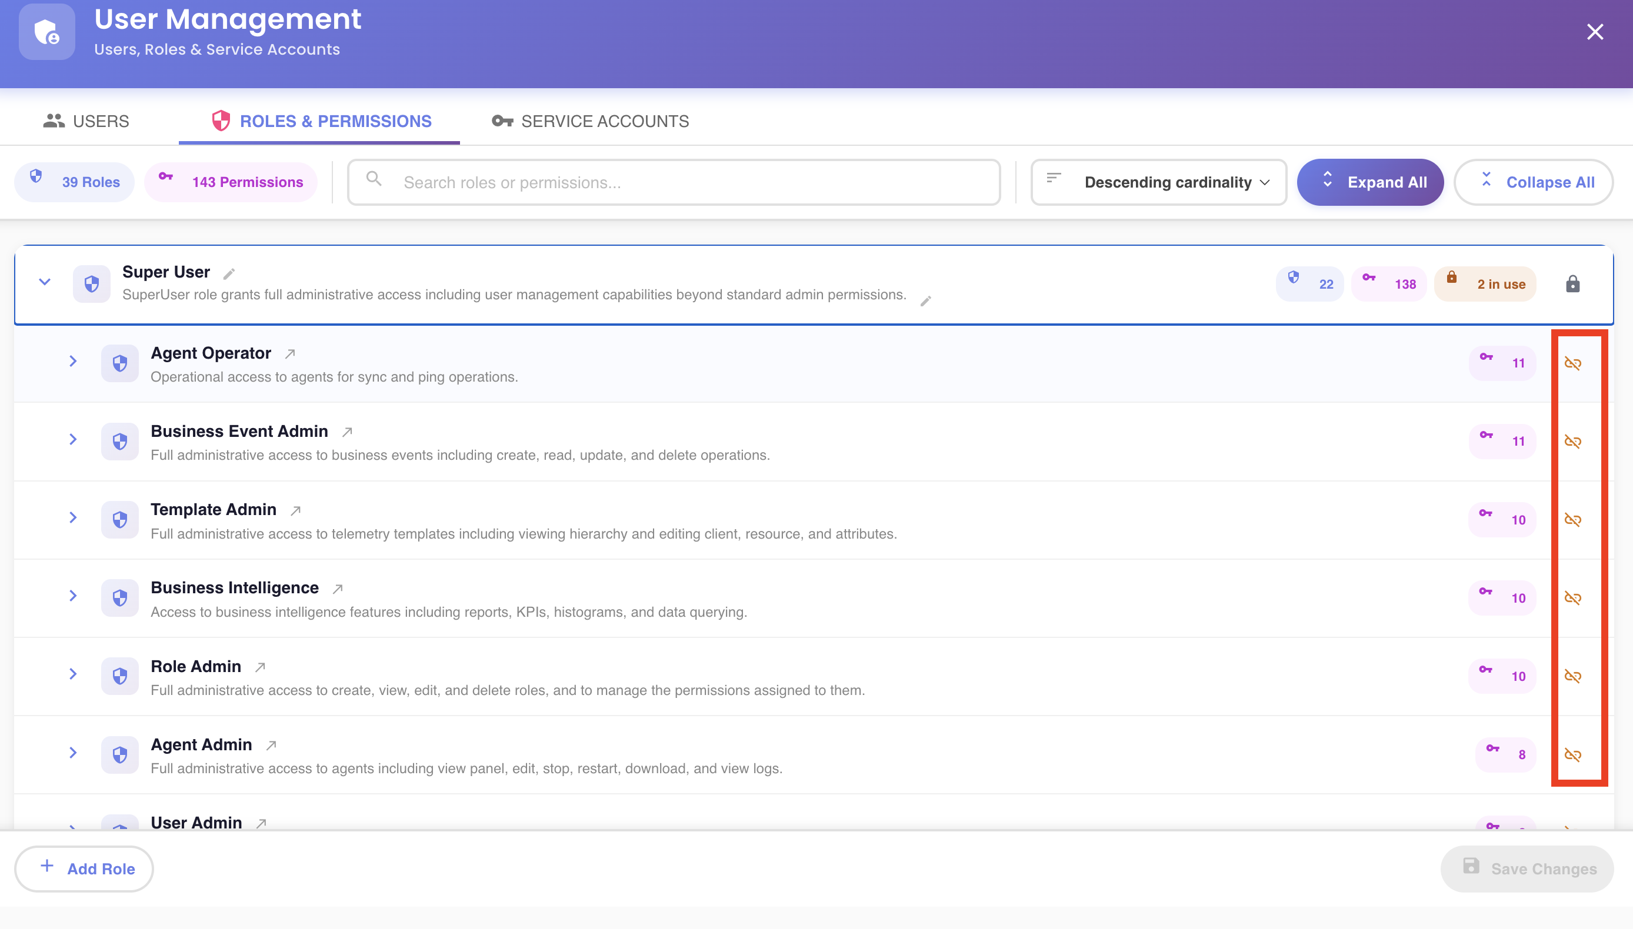Viewport: 1633px width, 929px height.
Task: Click the Agent Operator shield icon
Action: pyautogui.click(x=120, y=364)
